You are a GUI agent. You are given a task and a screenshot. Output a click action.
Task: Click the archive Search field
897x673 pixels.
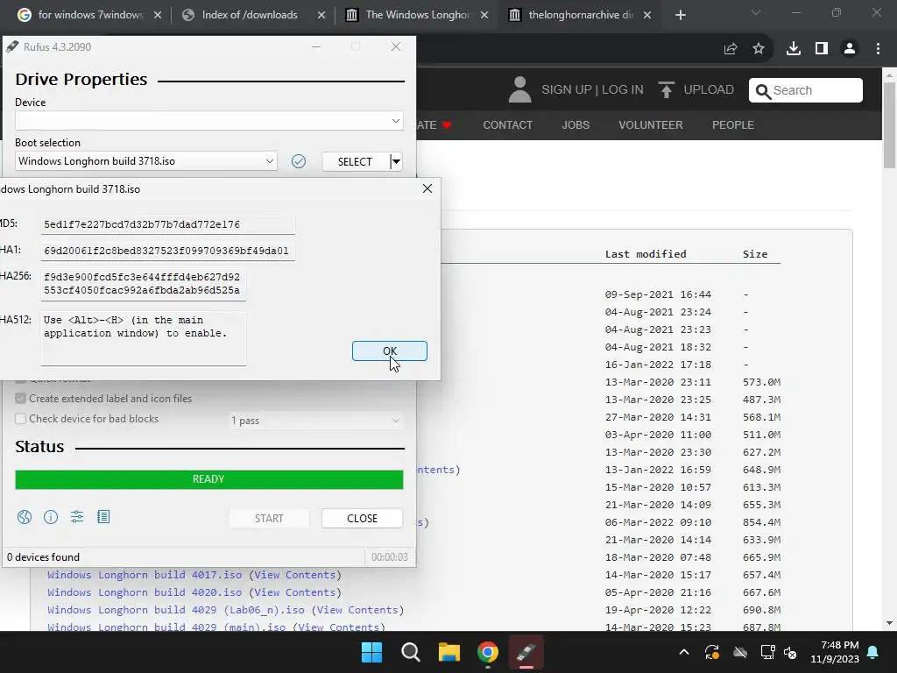click(x=806, y=90)
